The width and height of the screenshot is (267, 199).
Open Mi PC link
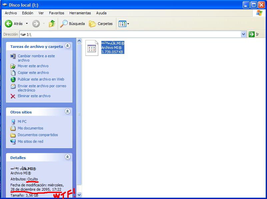click(22, 121)
